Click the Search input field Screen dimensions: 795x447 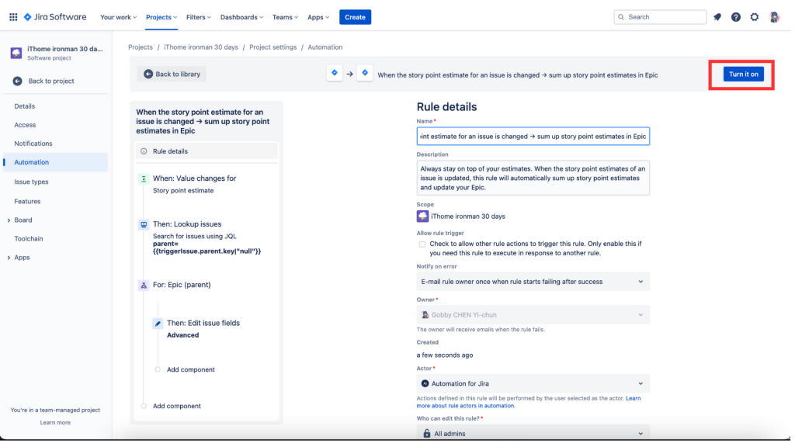[x=660, y=17]
